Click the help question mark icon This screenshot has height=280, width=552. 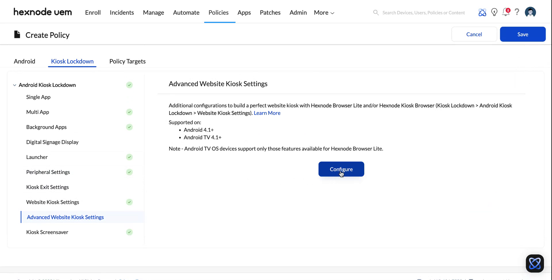(517, 12)
